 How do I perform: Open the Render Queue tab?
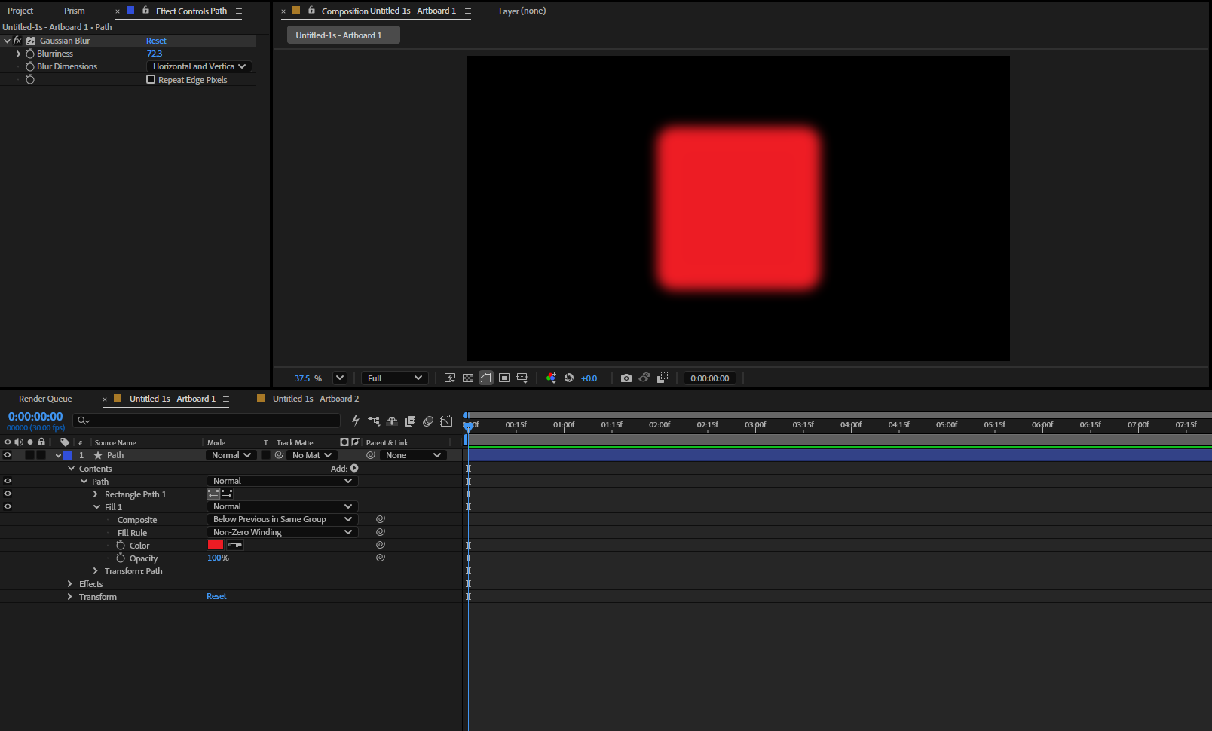point(45,399)
